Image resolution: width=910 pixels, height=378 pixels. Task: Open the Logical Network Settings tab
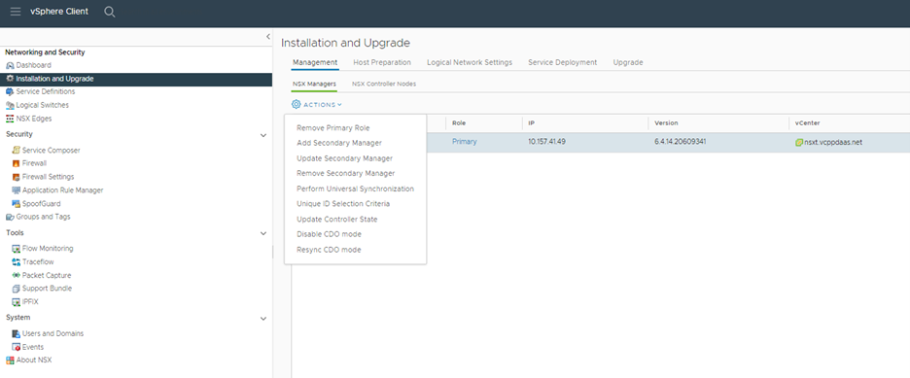click(x=470, y=62)
